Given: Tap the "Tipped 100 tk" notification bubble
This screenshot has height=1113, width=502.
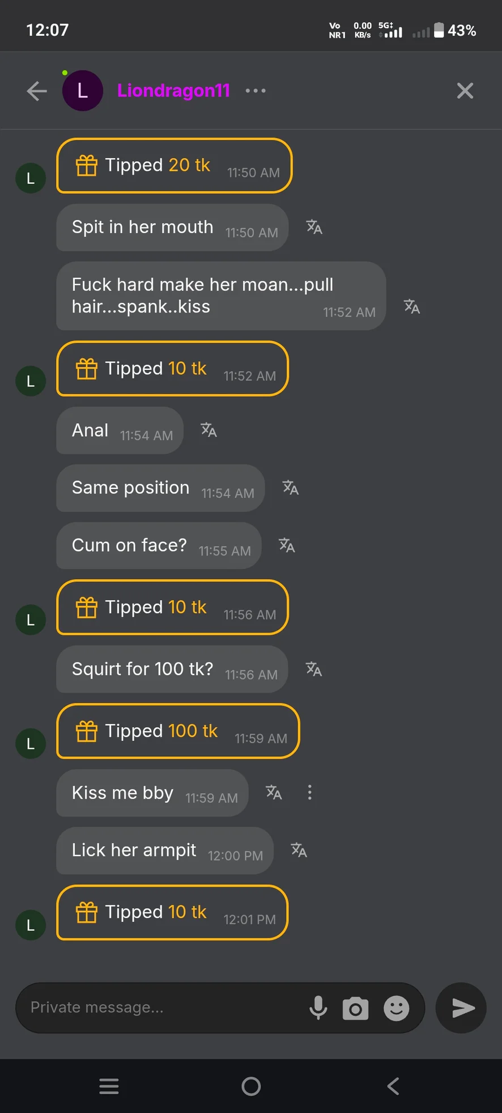Looking at the screenshot, I should [177, 731].
